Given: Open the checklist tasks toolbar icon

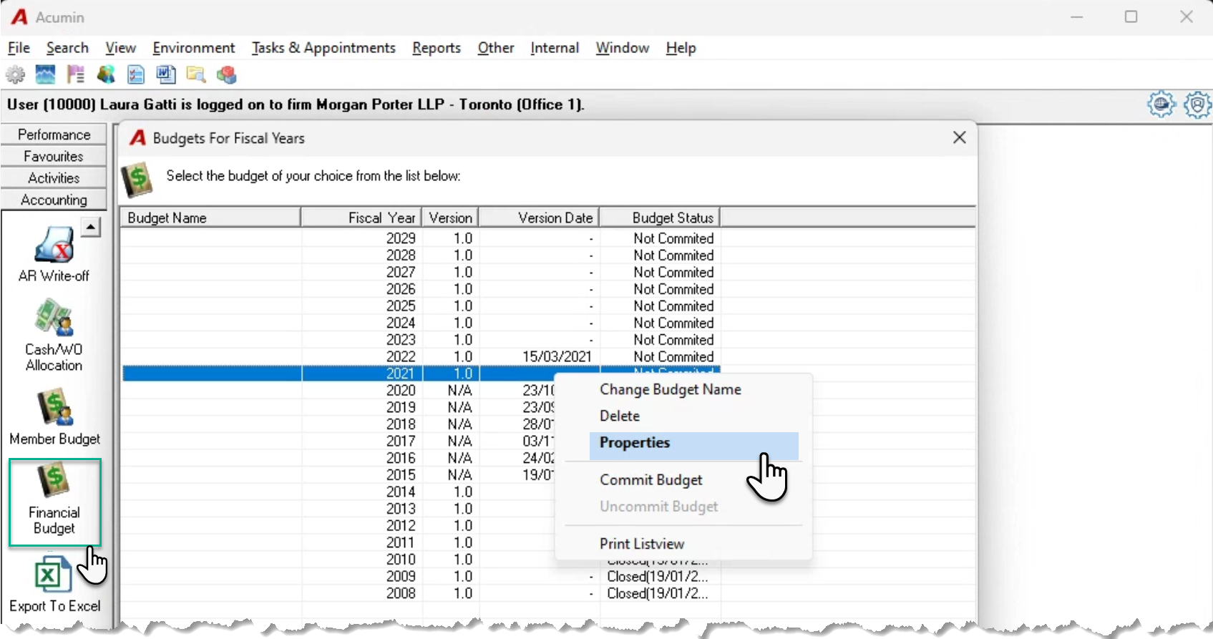Looking at the screenshot, I should (x=136, y=74).
